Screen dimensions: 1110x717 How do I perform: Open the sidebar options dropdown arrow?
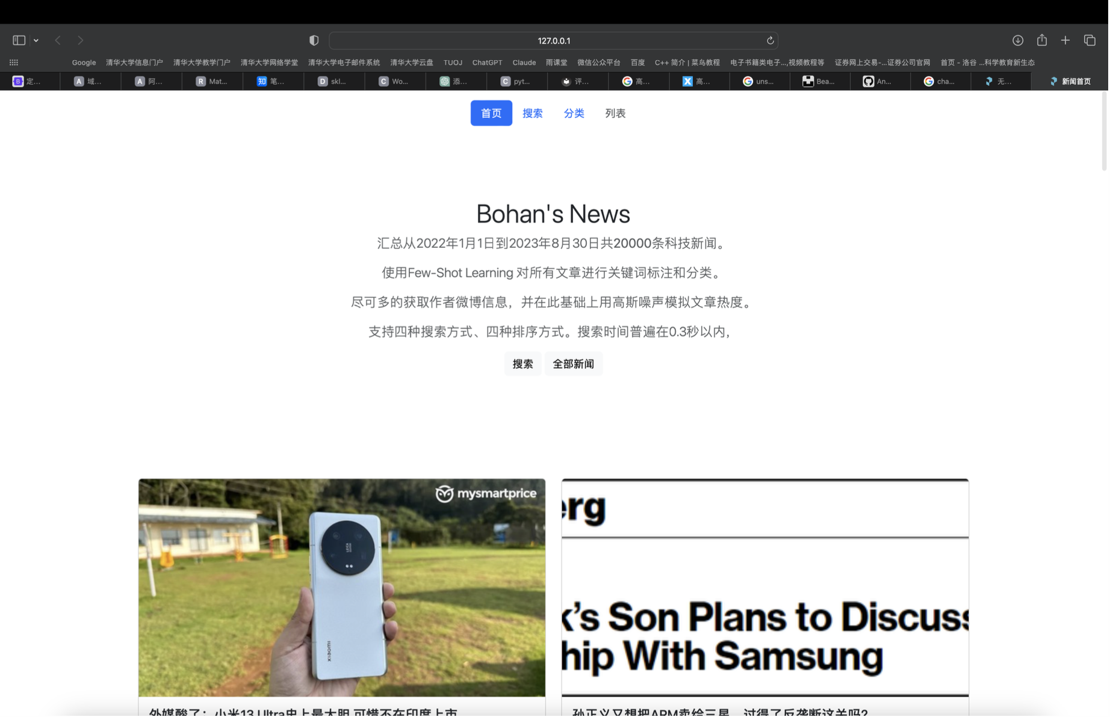pos(36,40)
